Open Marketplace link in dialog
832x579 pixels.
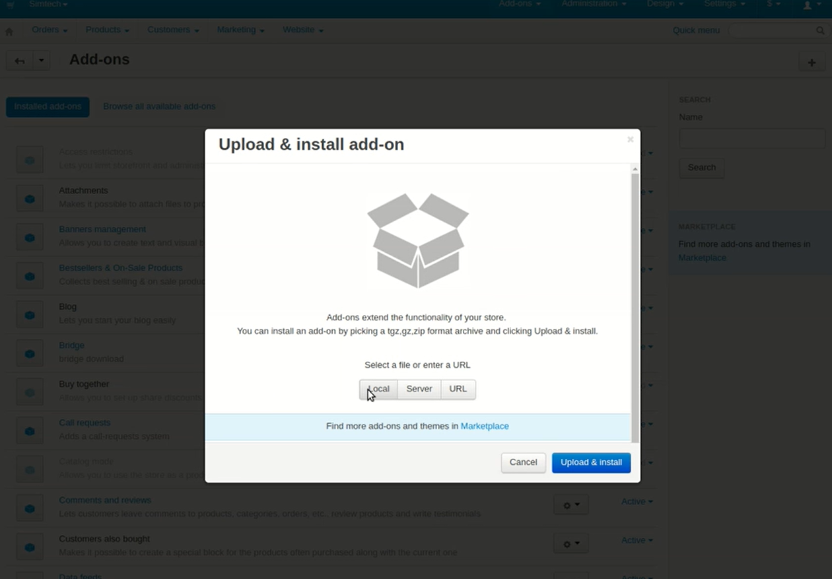point(484,426)
